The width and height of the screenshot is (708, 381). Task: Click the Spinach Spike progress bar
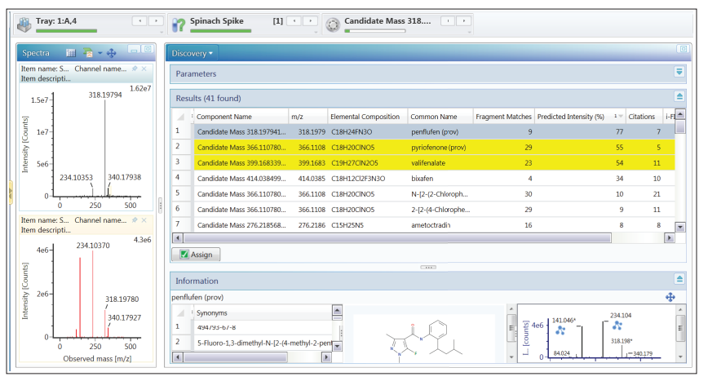(x=221, y=31)
